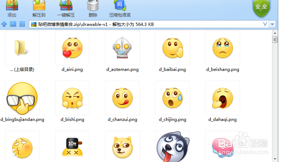Select the d_aoteman.png Ultraman thumbnail

click(123, 48)
